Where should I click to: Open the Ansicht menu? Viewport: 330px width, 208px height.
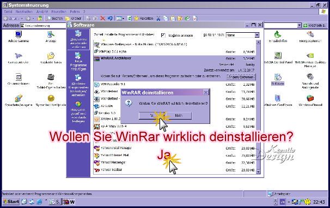(42, 12)
